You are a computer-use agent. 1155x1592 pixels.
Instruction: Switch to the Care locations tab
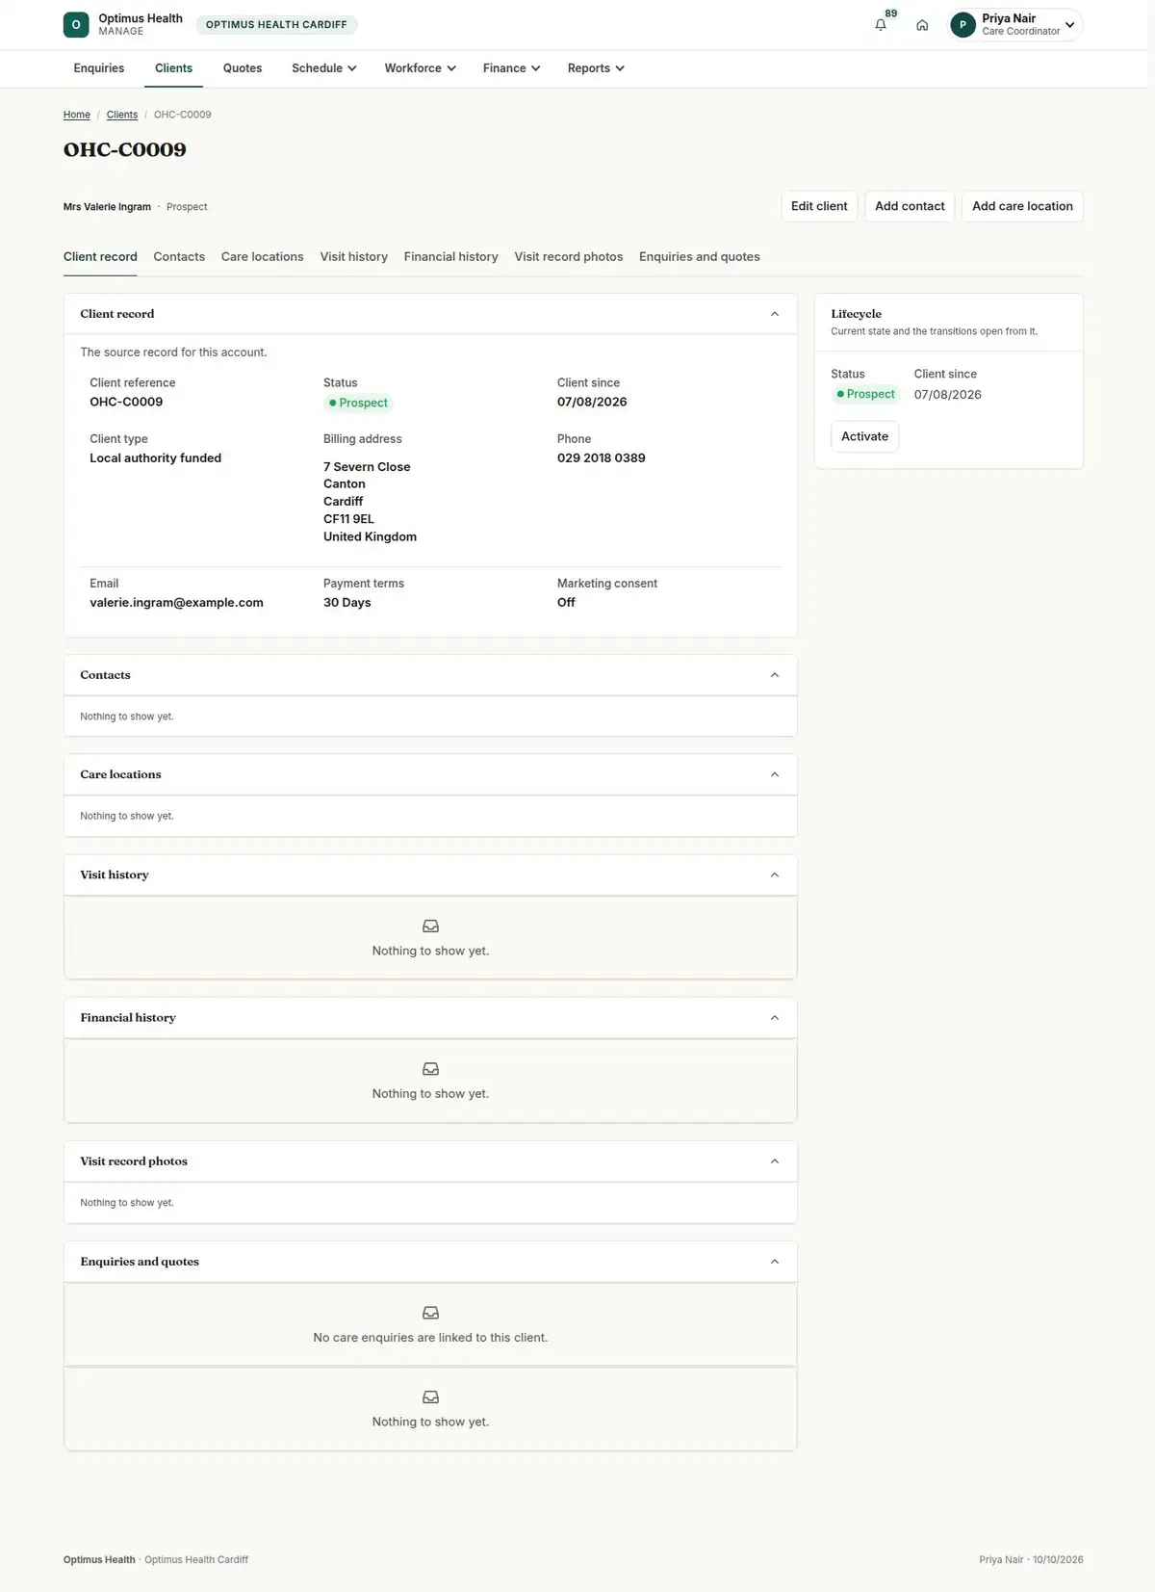pos(263,257)
